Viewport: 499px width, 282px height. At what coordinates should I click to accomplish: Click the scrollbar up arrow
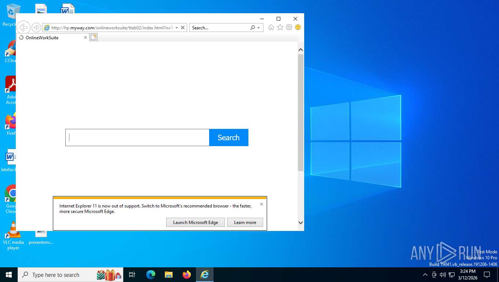tap(301, 50)
